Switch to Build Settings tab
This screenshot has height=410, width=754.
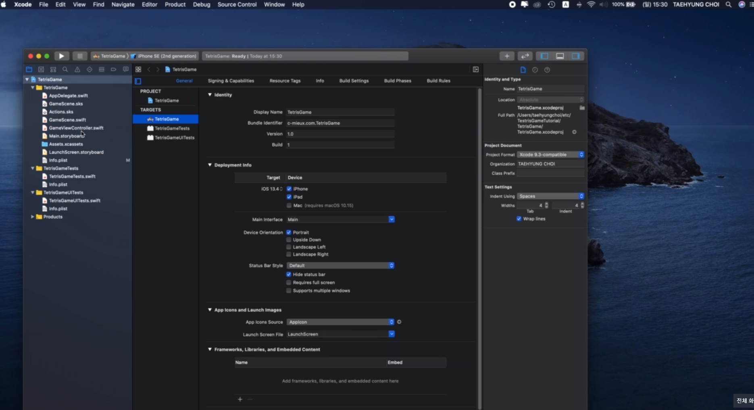coord(354,81)
